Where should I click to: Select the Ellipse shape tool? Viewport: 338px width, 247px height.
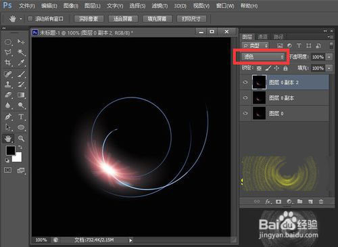pyautogui.click(x=21, y=127)
